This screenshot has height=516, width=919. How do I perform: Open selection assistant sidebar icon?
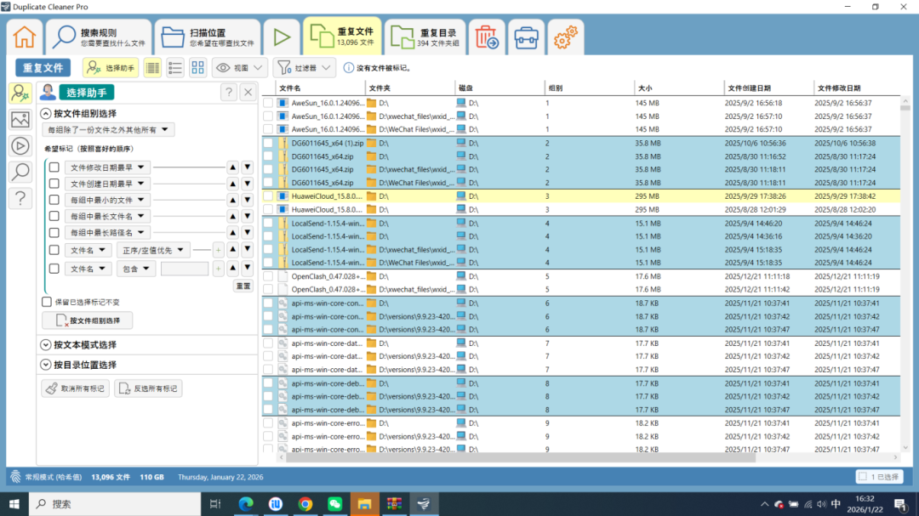20,94
